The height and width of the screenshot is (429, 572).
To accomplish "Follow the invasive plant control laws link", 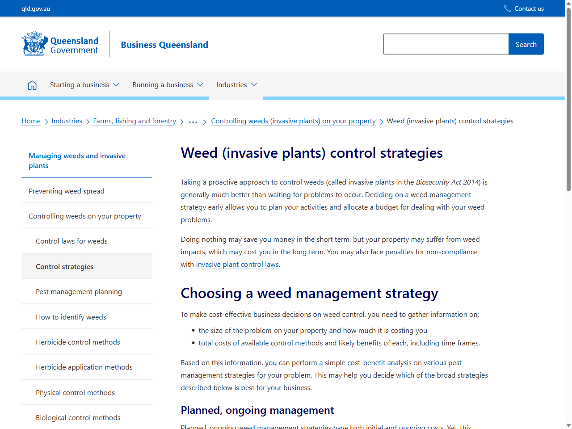I will coord(237,264).
